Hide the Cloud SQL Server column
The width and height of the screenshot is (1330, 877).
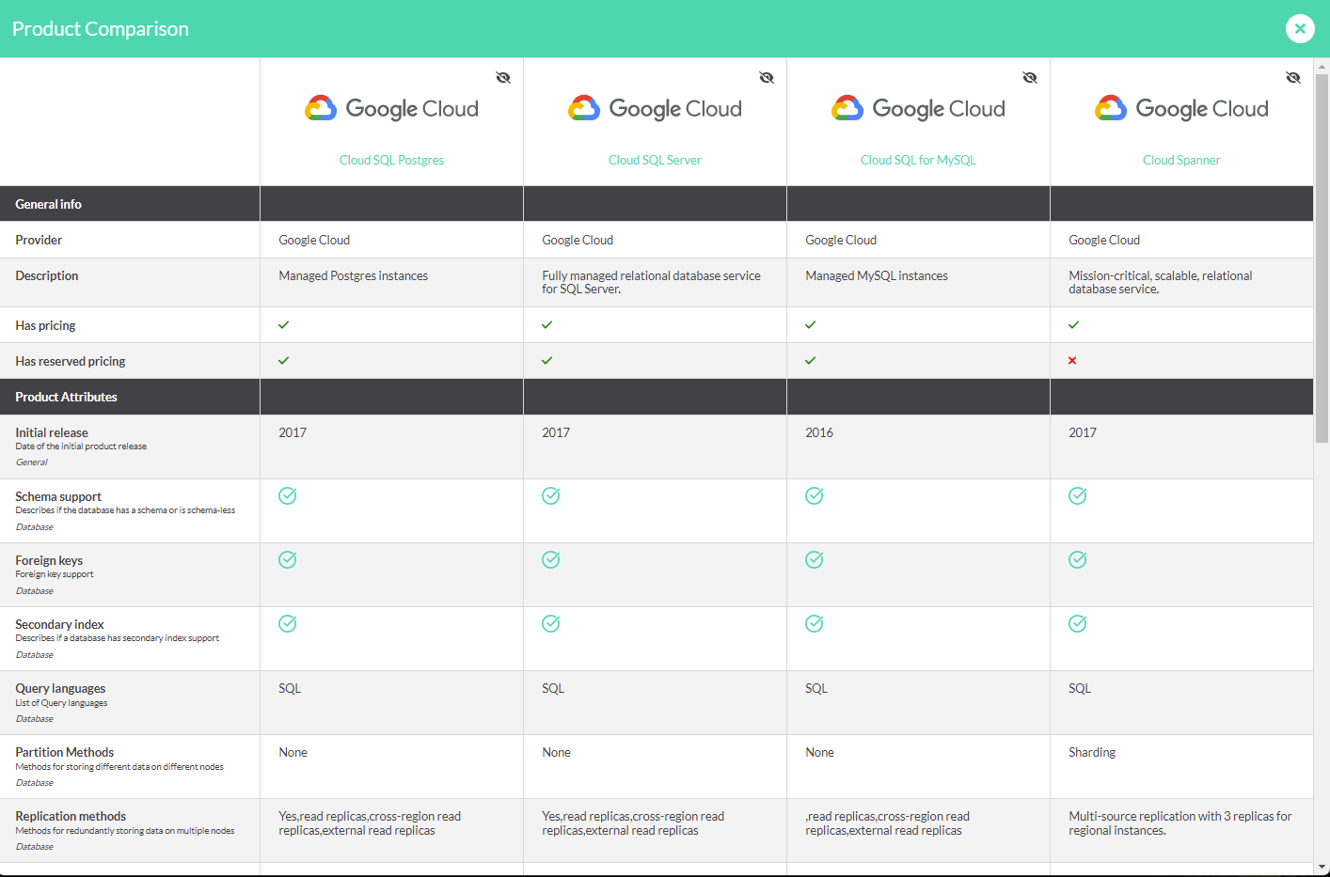pyautogui.click(x=767, y=77)
